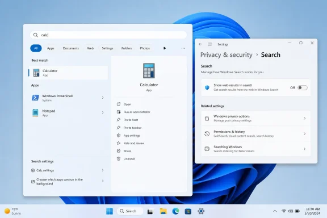Open search options three-dots menu
327x218 pixels.
pyautogui.click(x=183, y=48)
